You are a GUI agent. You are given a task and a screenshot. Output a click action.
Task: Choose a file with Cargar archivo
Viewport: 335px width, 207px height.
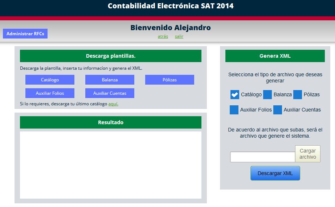click(x=308, y=154)
